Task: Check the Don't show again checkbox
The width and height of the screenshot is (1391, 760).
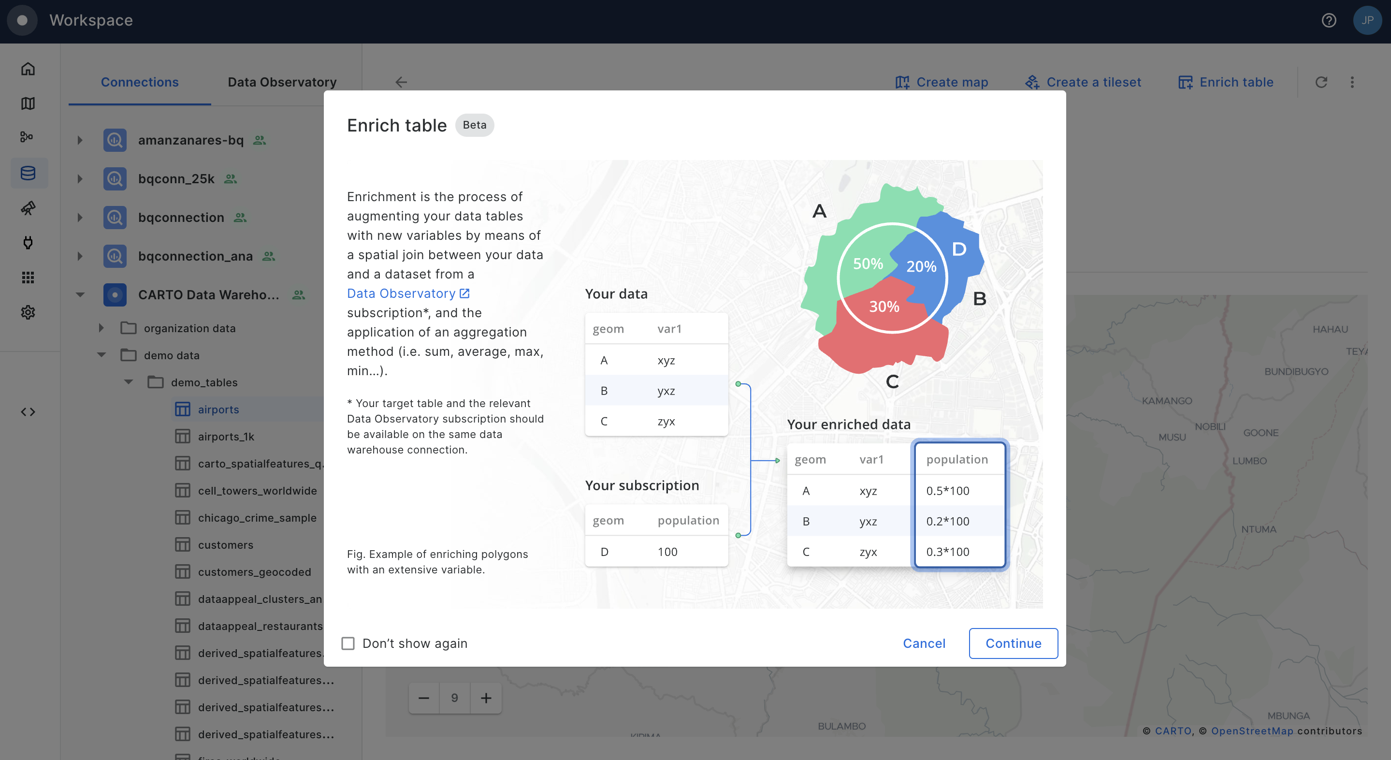Action: point(348,643)
